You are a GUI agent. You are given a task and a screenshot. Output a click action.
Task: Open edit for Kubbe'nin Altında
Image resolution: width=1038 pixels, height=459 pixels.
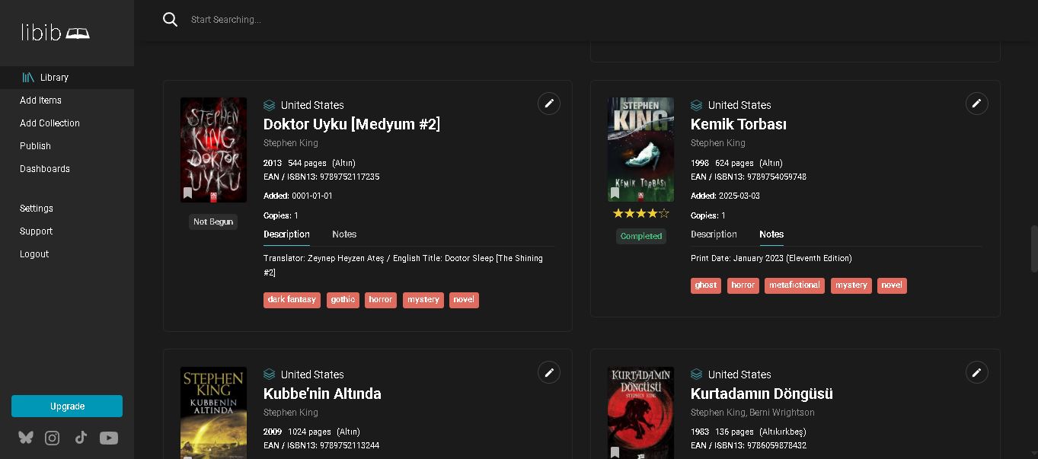[549, 372]
